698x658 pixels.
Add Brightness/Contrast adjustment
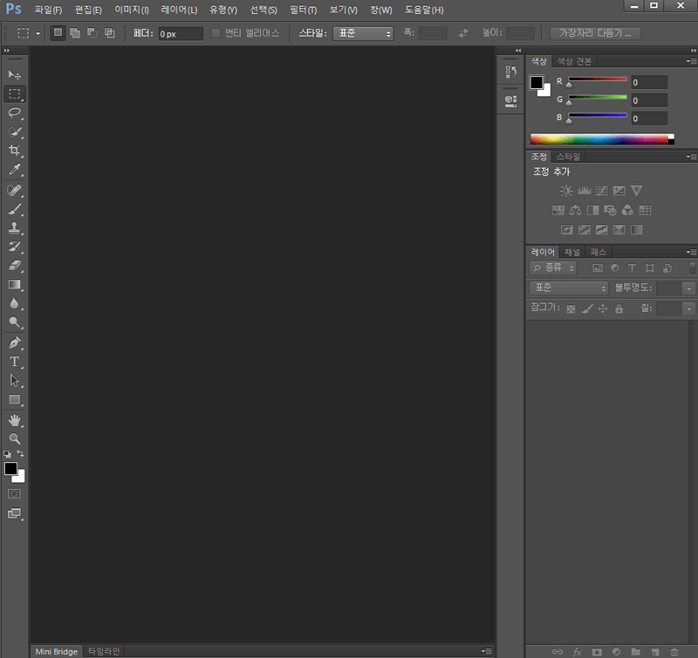566,191
